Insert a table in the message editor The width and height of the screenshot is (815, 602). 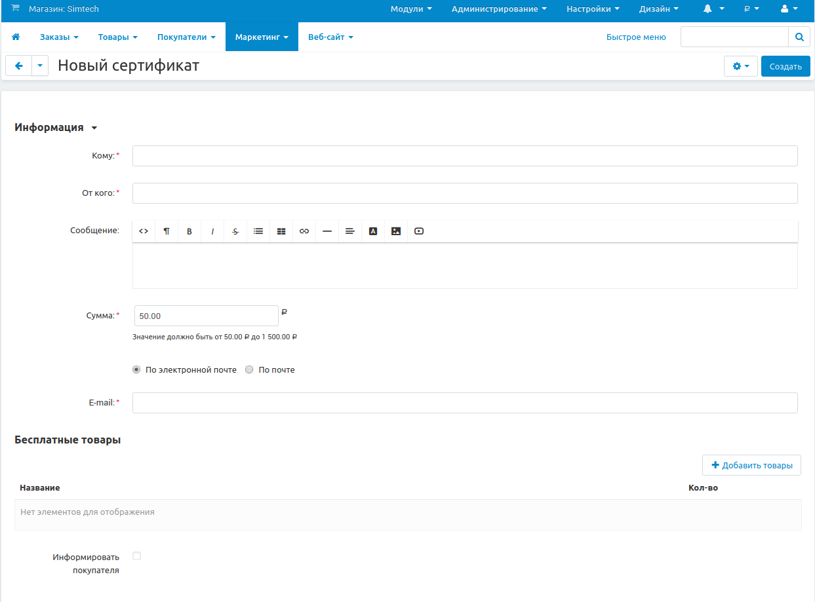[281, 231]
